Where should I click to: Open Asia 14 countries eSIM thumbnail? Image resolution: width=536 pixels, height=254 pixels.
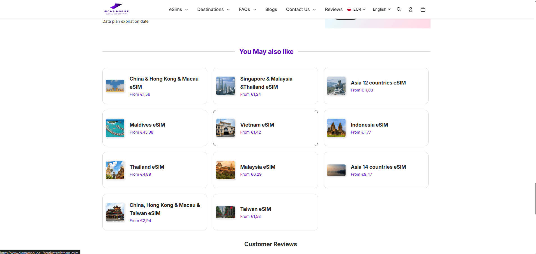[x=336, y=170]
